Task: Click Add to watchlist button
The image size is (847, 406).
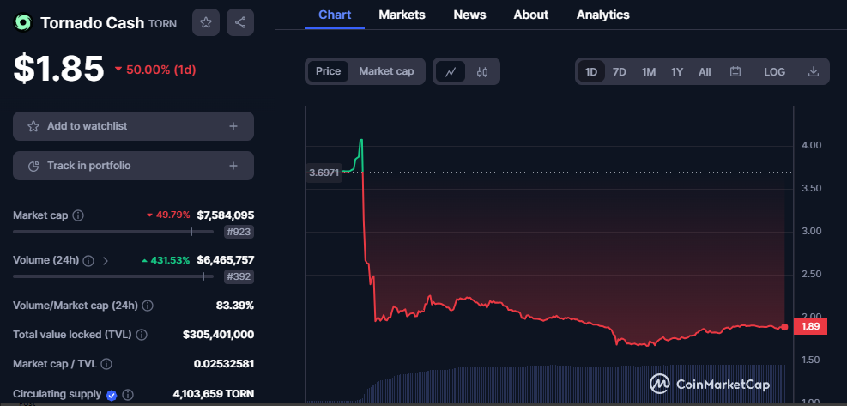Action: point(133,126)
